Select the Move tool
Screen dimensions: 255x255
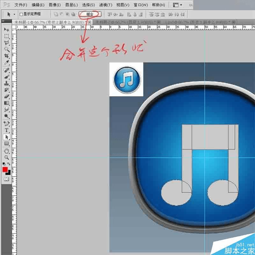coord(6,30)
